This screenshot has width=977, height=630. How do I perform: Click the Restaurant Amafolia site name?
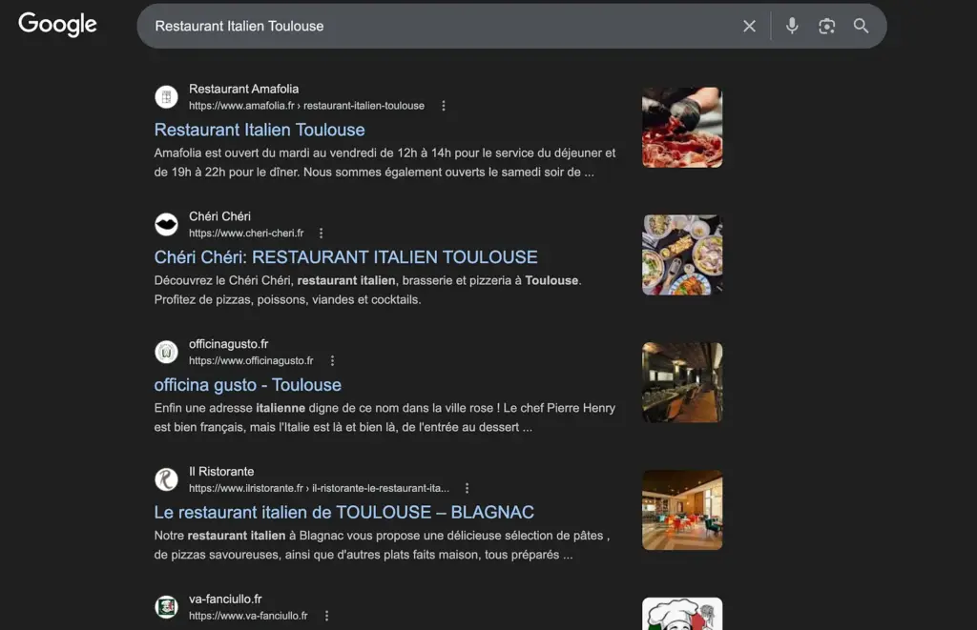point(243,89)
